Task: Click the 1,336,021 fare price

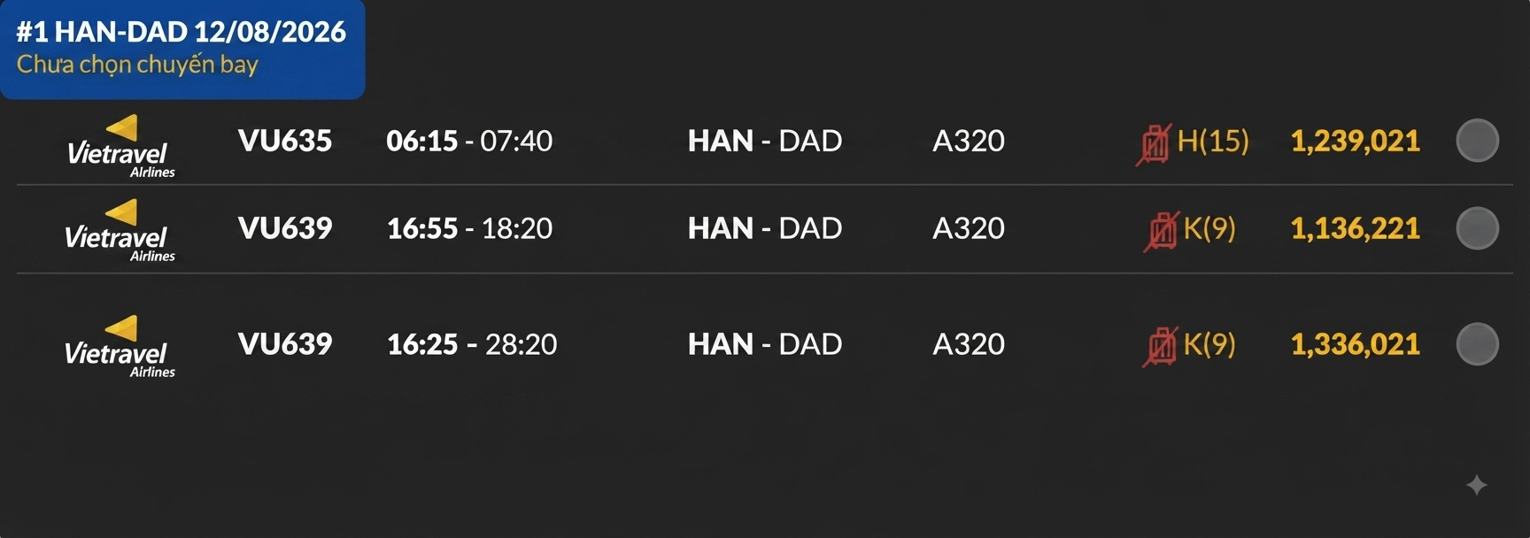Action: pos(1355,344)
